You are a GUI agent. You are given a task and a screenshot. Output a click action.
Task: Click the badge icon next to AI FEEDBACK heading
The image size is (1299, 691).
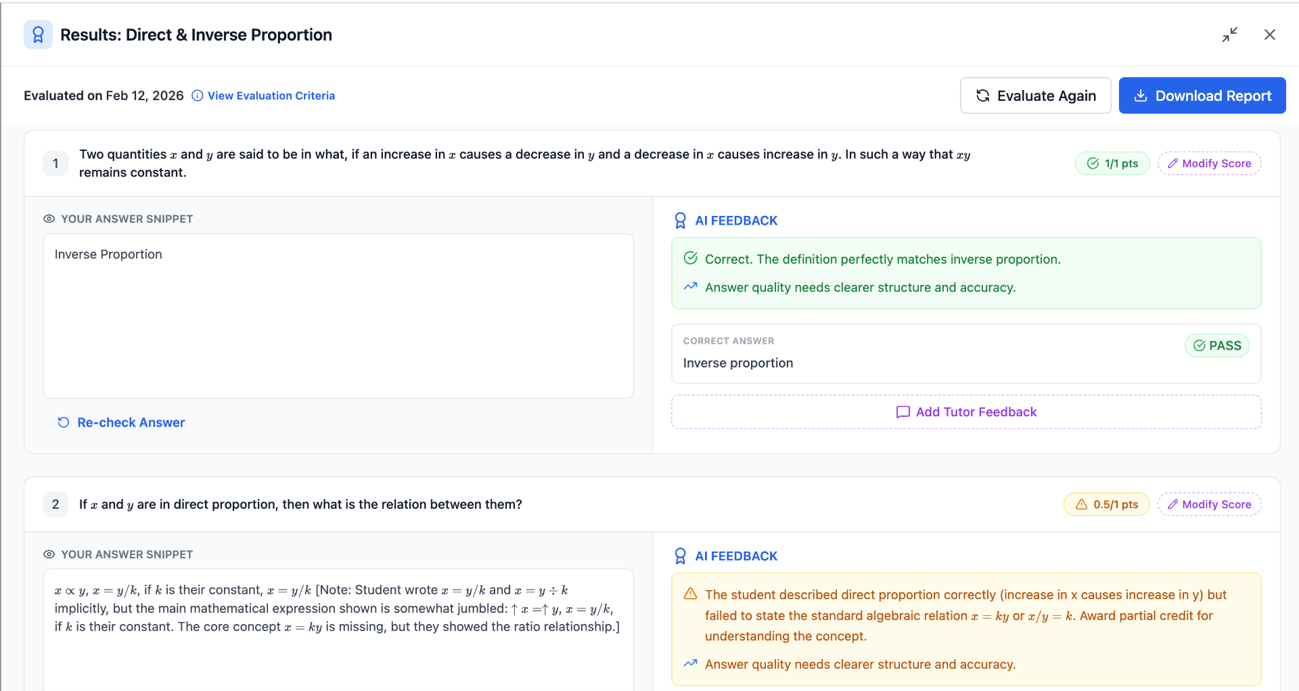pos(679,220)
